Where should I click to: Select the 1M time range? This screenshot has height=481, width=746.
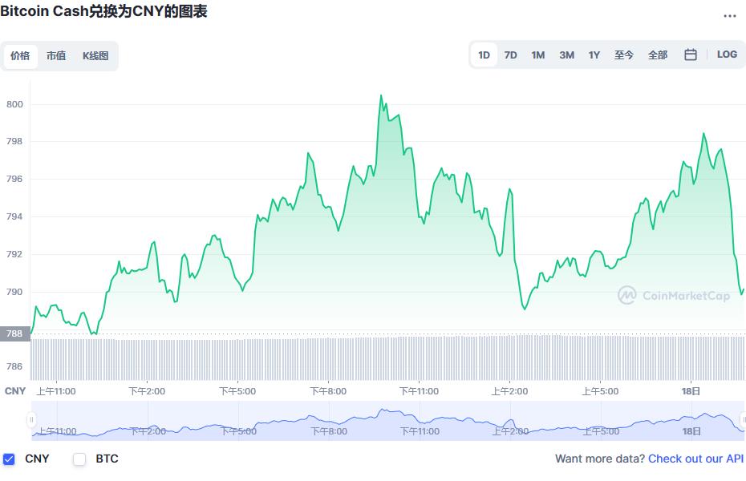tap(537, 54)
